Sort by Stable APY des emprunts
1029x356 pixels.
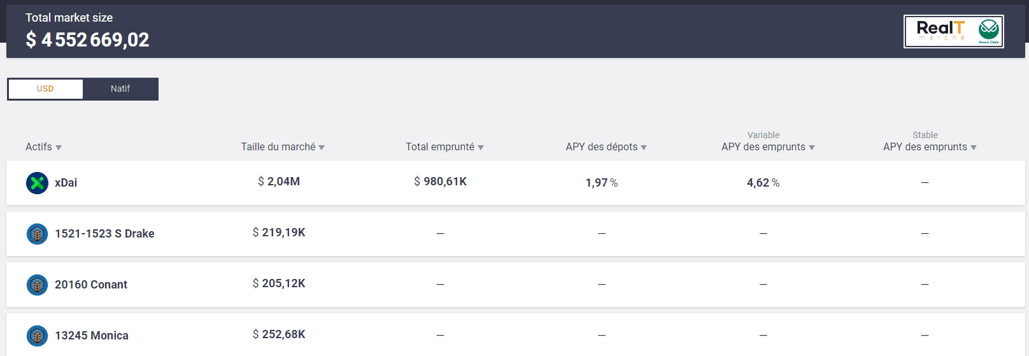pos(930,147)
